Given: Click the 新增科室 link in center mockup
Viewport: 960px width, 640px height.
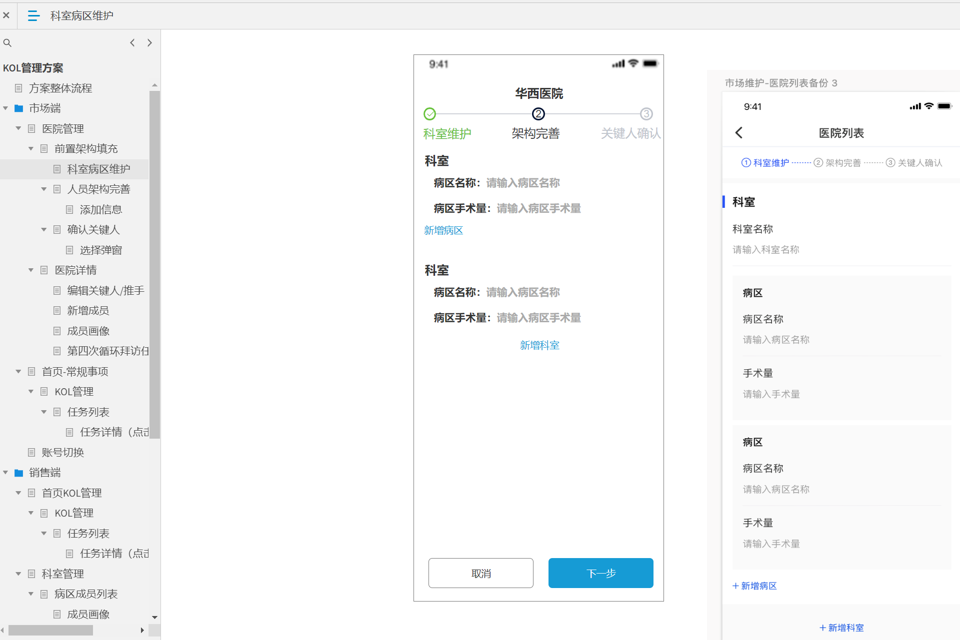Looking at the screenshot, I should click(539, 346).
